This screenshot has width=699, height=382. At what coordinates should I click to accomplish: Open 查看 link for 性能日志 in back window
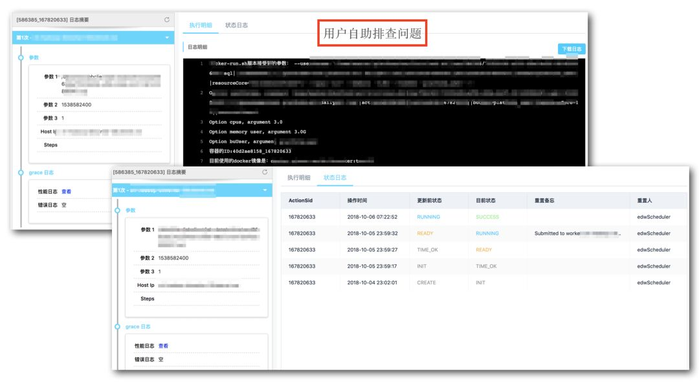click(x=67, y=192)
